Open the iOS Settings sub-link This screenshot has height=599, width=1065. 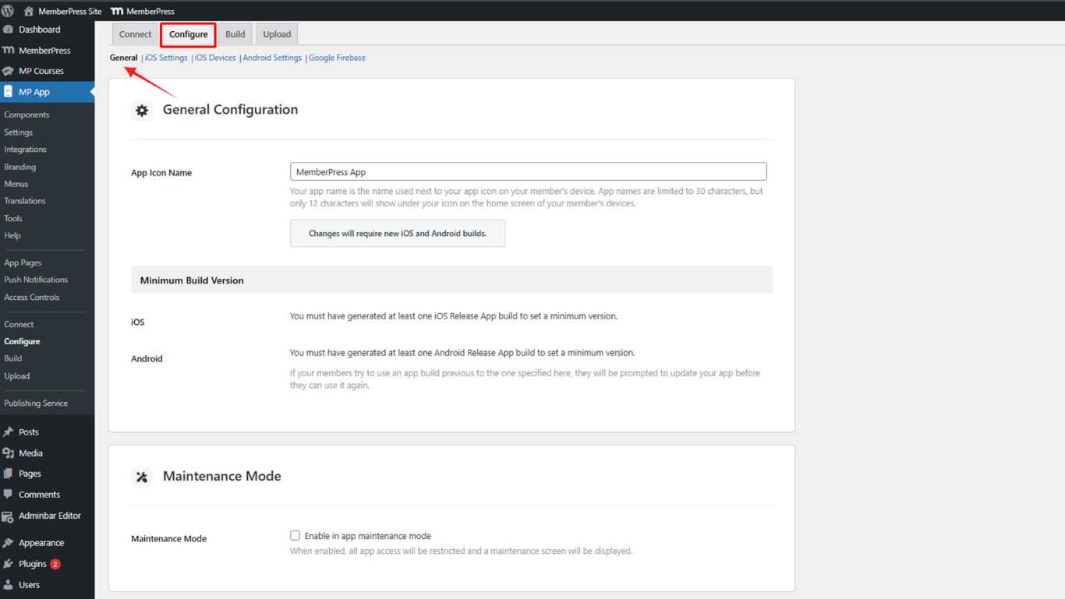(166, 58)
